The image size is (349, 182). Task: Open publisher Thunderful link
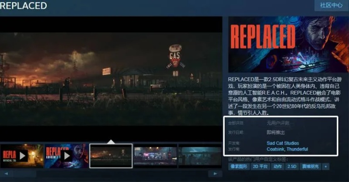click(x=297, y=149)
